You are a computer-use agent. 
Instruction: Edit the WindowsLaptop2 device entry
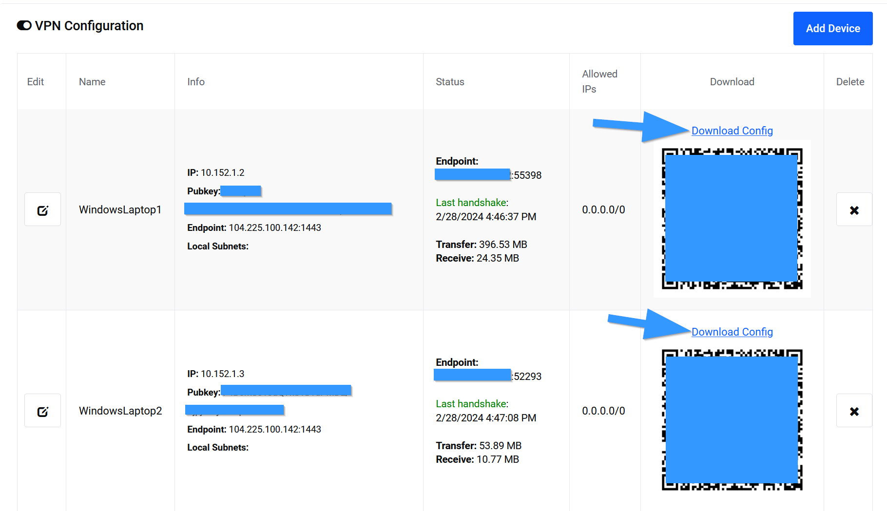point(43,411)
